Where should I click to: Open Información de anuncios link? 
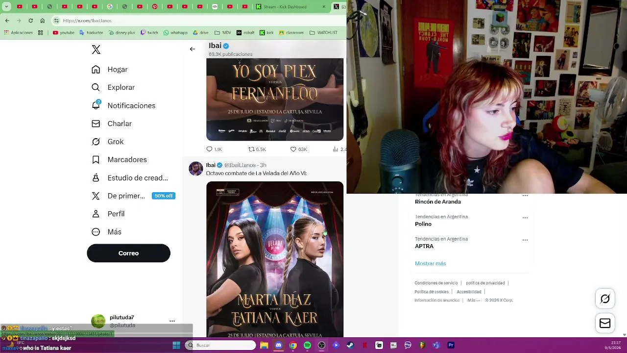[x=437, y=300]
